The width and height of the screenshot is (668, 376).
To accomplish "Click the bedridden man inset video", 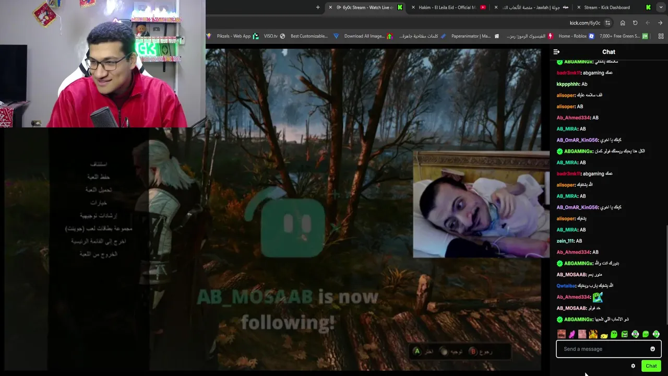I will 481,205.
